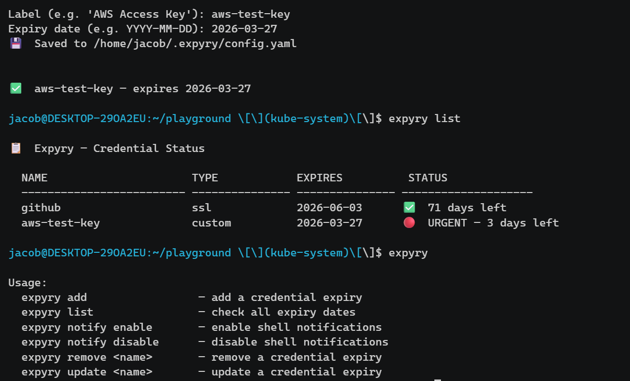The width and height of the screenshot is (630, 381).
Task: Click the NAME column header
Action: point(34,178)
